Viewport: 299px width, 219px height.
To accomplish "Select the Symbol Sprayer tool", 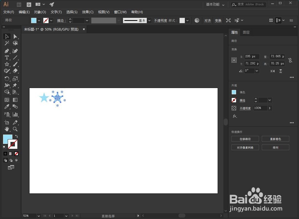I will point(7,114).
